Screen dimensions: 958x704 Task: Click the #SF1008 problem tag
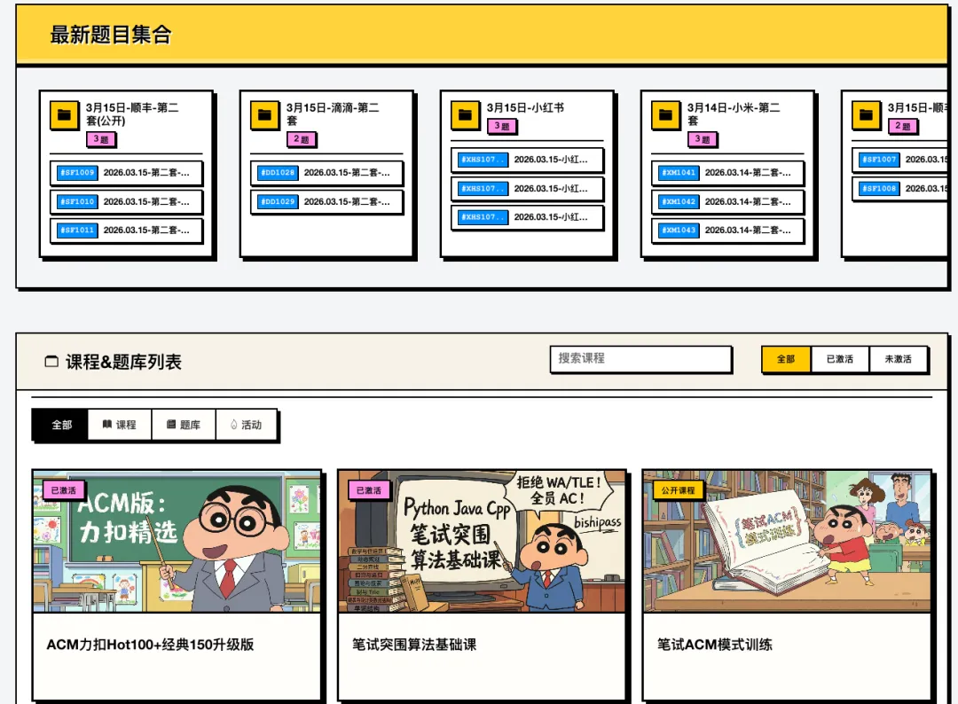(879, 189)
